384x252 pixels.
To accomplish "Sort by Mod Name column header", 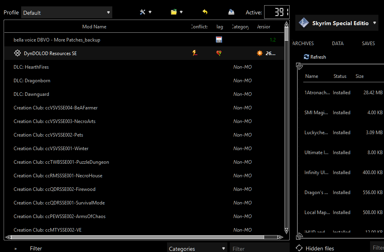I will 94,27.
